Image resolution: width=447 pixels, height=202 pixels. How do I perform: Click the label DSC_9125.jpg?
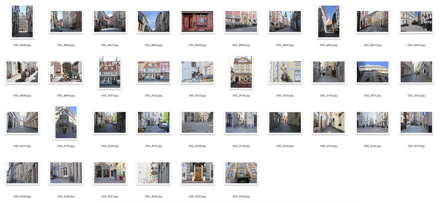click(x=285, y=96)
